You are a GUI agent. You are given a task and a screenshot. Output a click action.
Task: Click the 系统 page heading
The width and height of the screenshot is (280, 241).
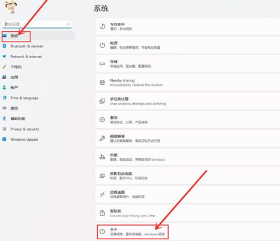tap(101, 9)
